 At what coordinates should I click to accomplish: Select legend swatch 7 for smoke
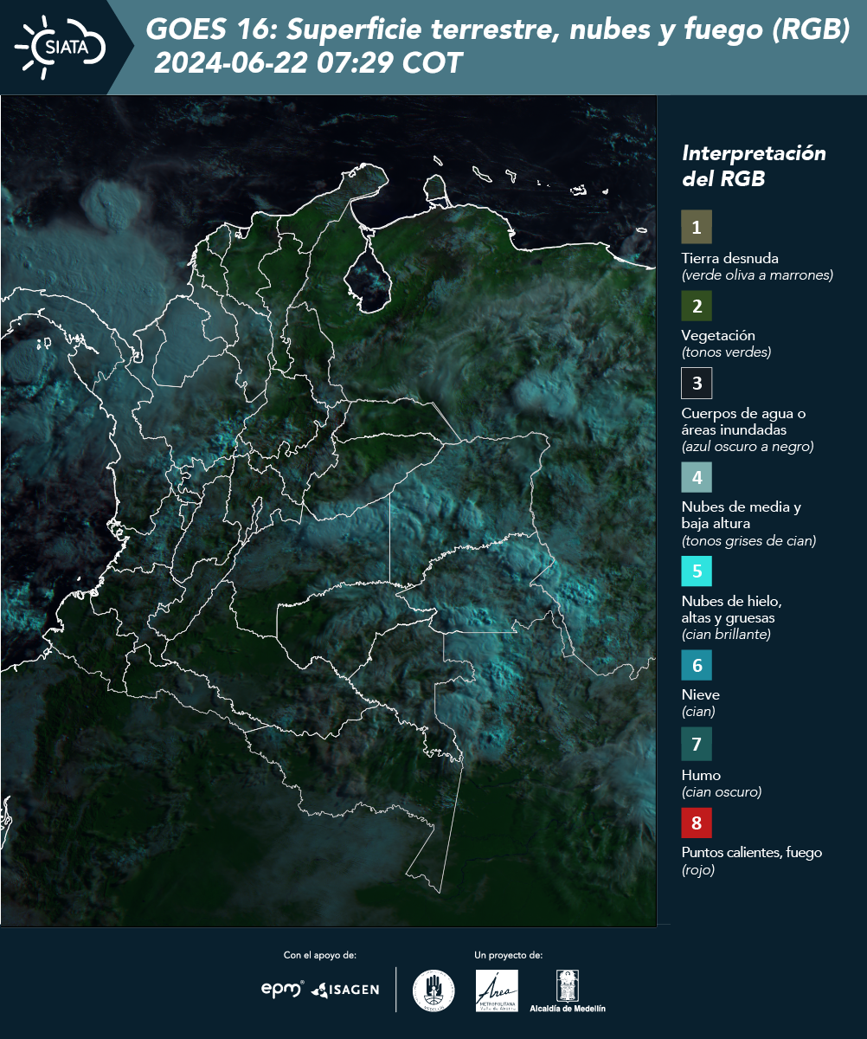(697, 744)
